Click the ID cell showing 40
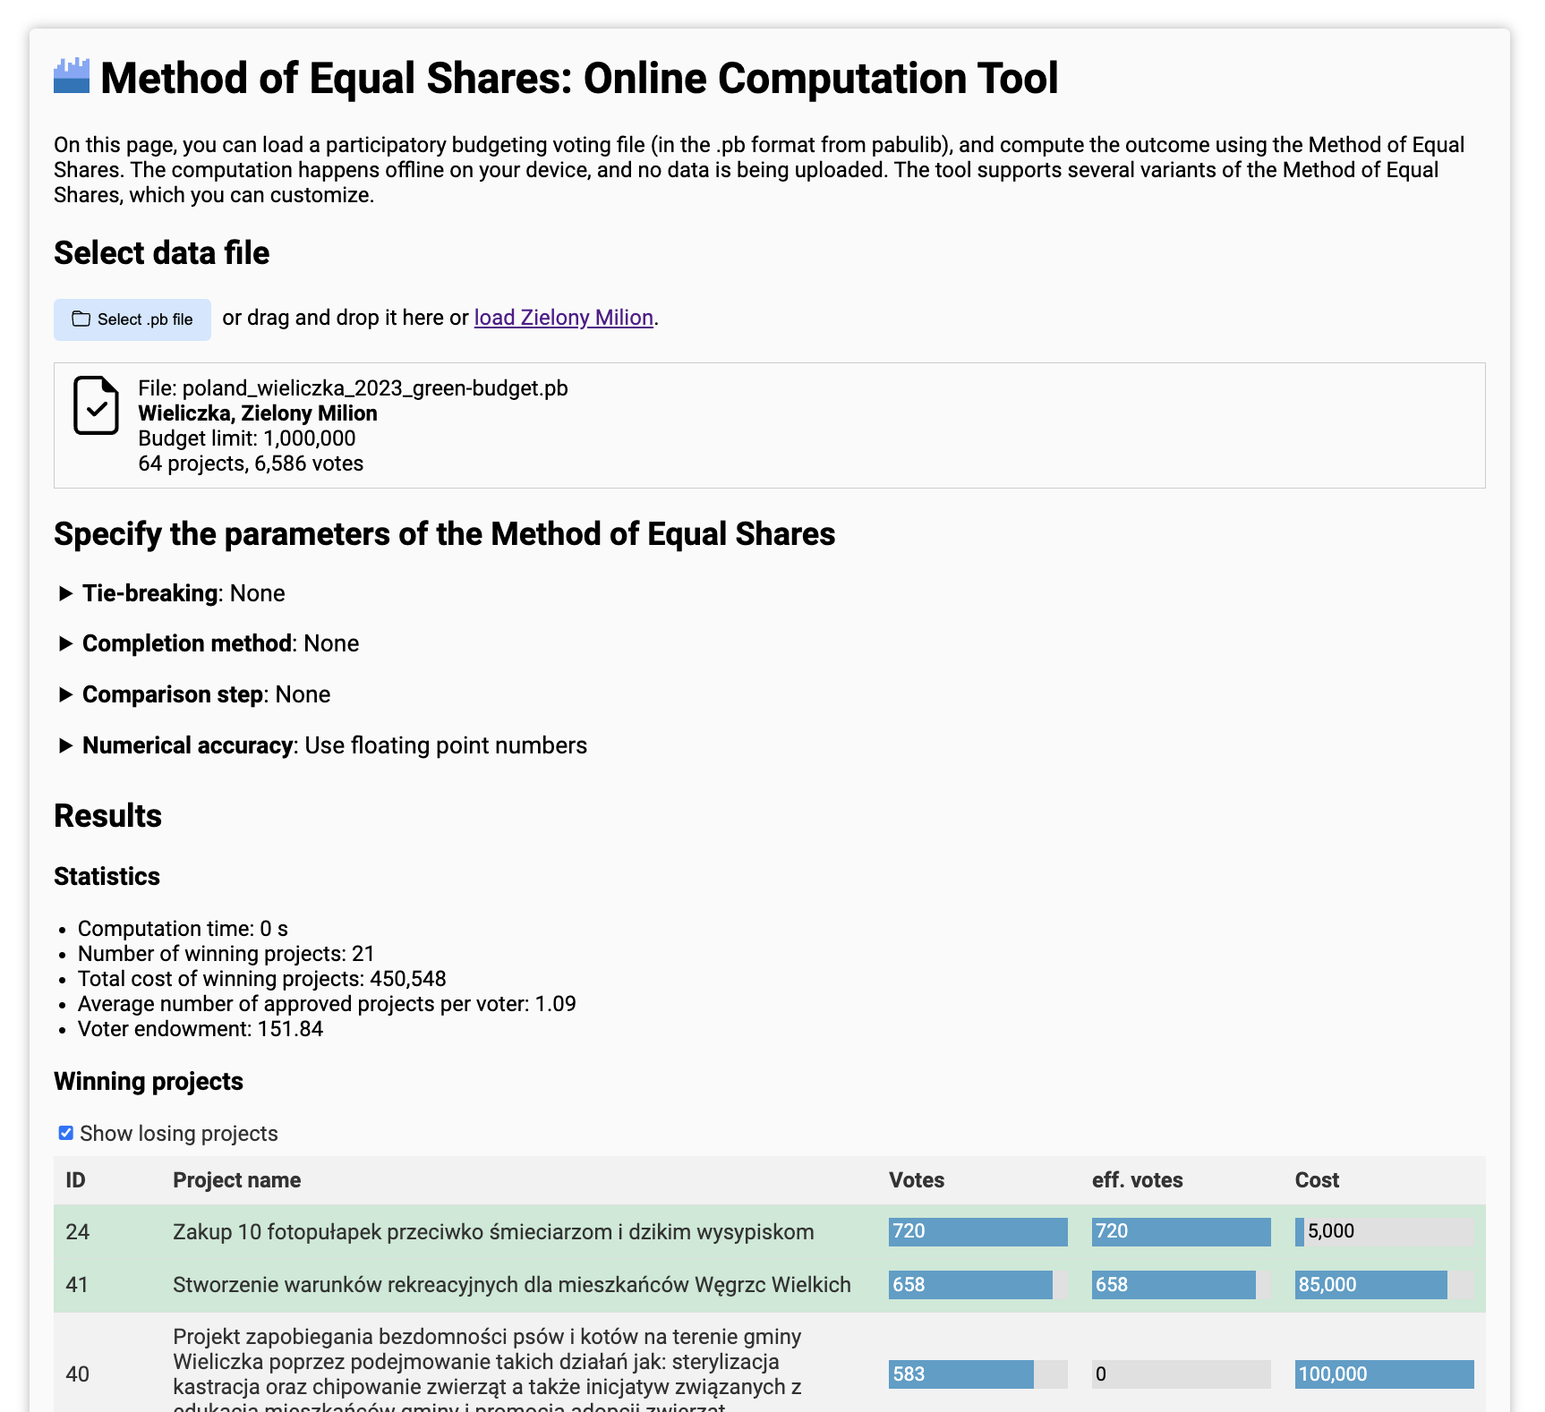This screenshot has width=1545, height=1412. [78, 1374]
